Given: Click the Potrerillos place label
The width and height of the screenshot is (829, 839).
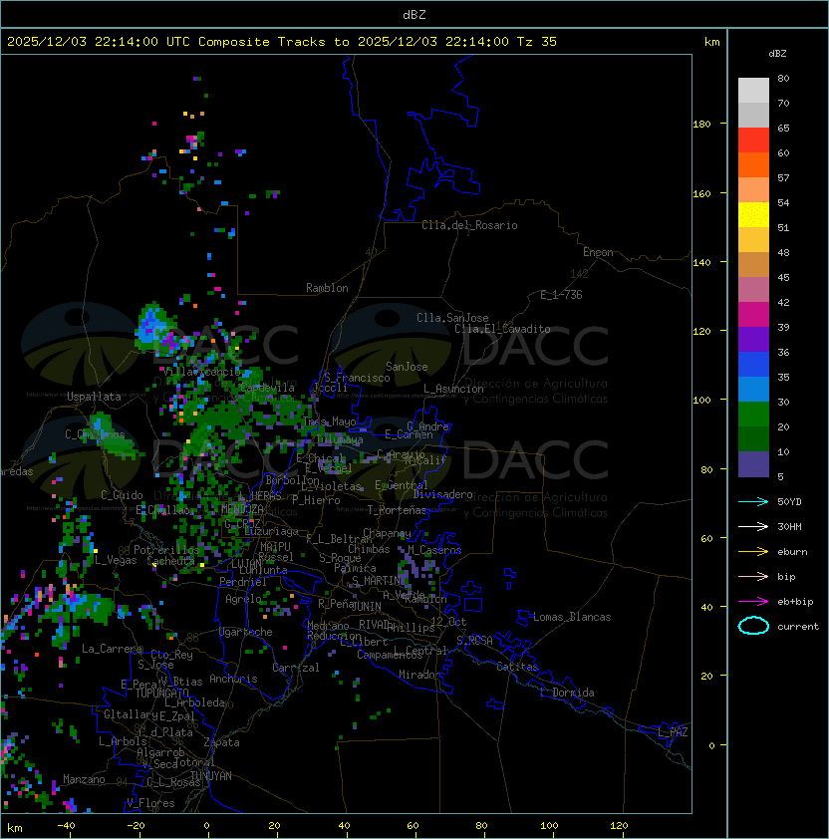Looking at the screenshot, I should pyautogui.click(x=166, y=549).
